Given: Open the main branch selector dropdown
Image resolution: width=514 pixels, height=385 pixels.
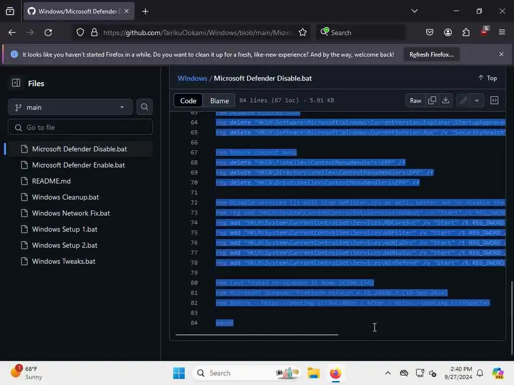Looking at the screenshot, I should 70,107.
